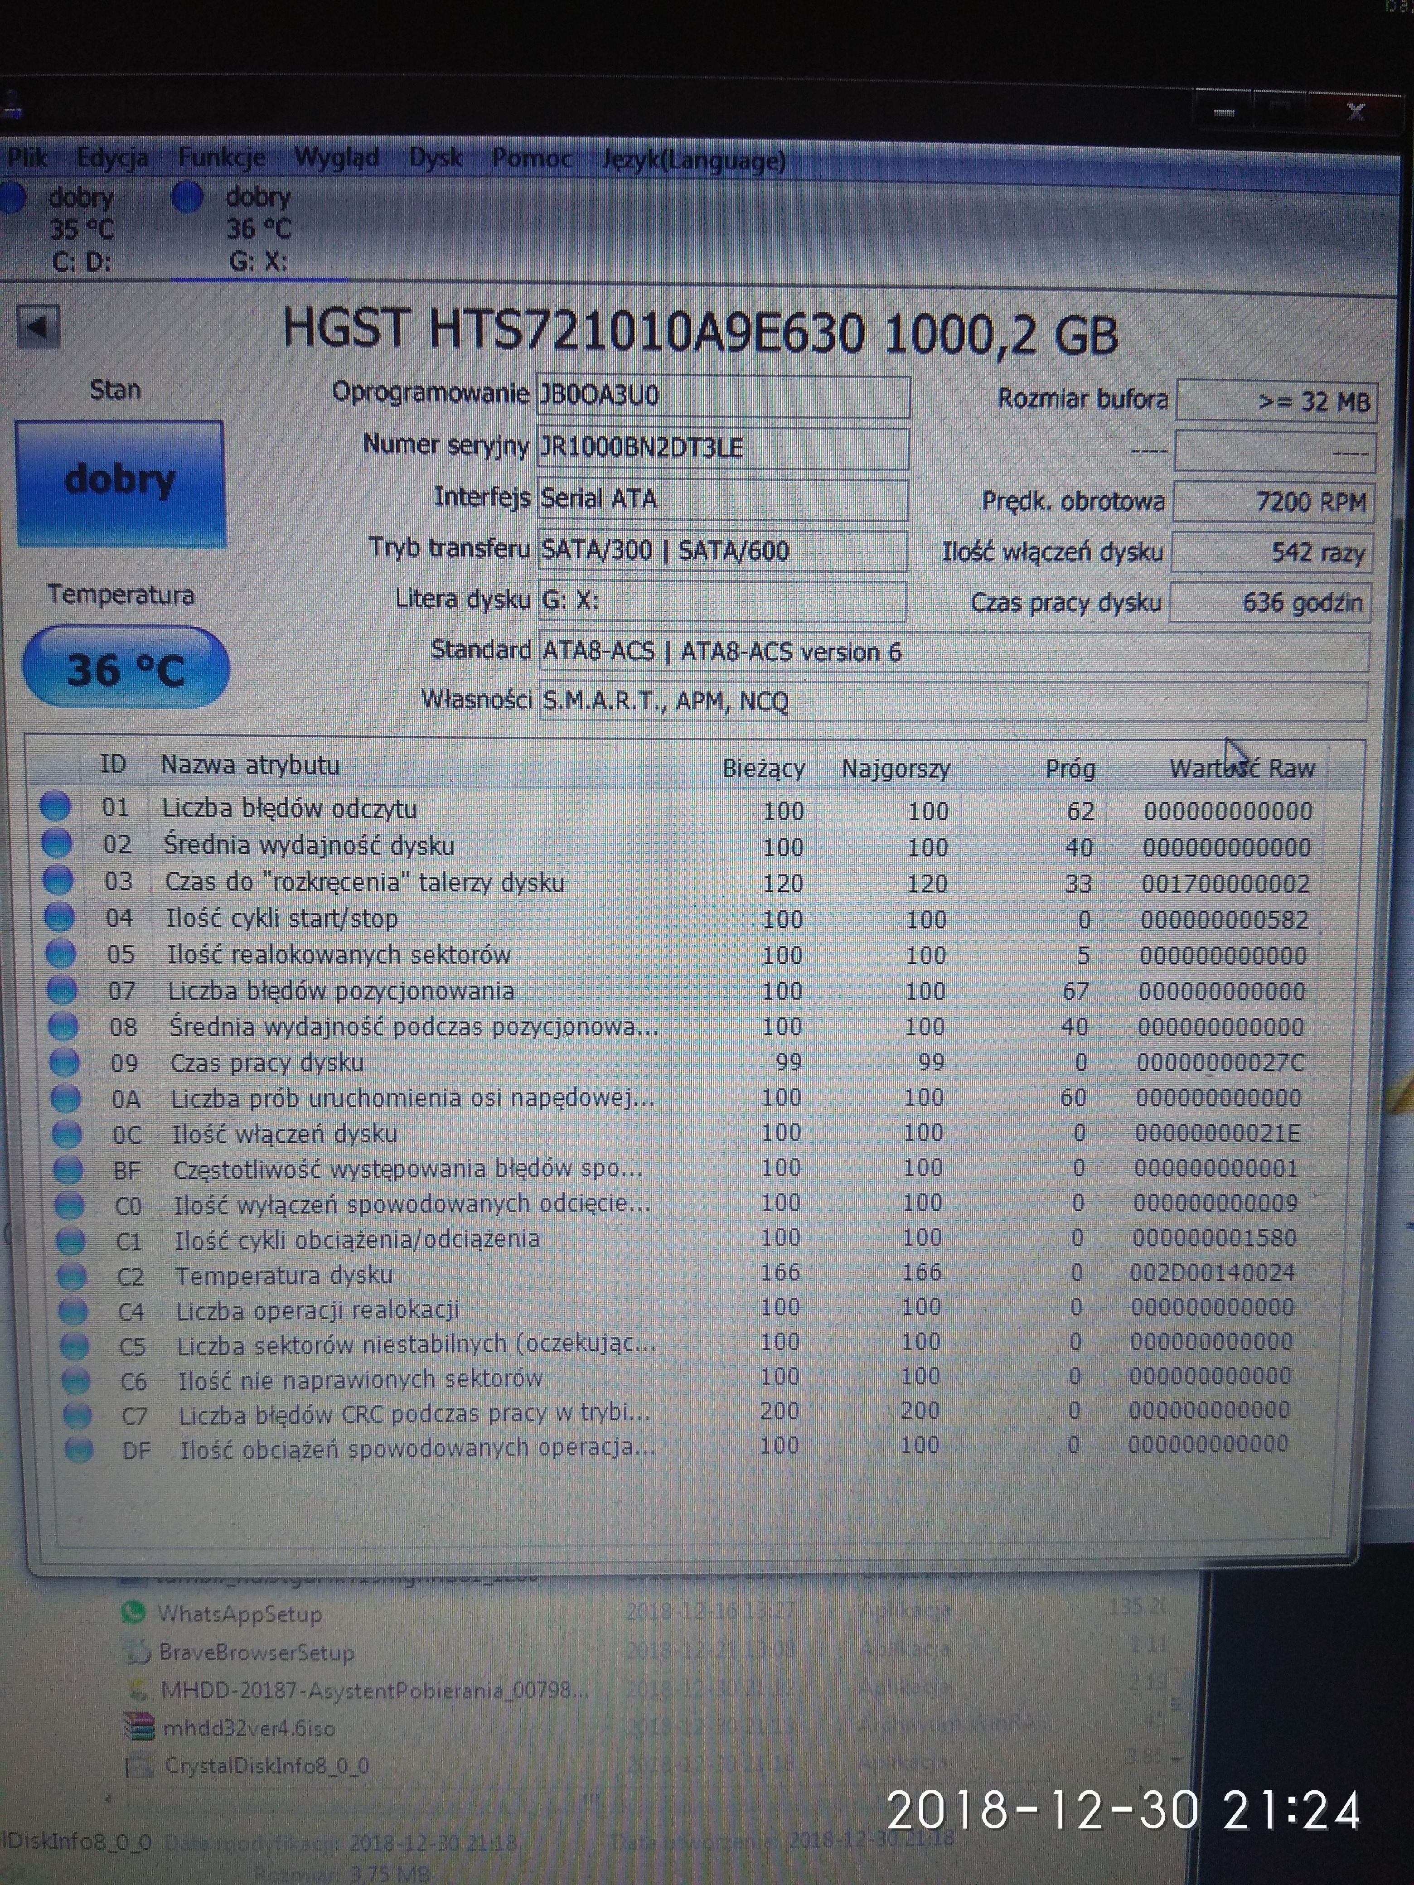Click mhdd32ver4.6iso archive icon in Explorer

pyautogui.click(x=139, y=1728)
